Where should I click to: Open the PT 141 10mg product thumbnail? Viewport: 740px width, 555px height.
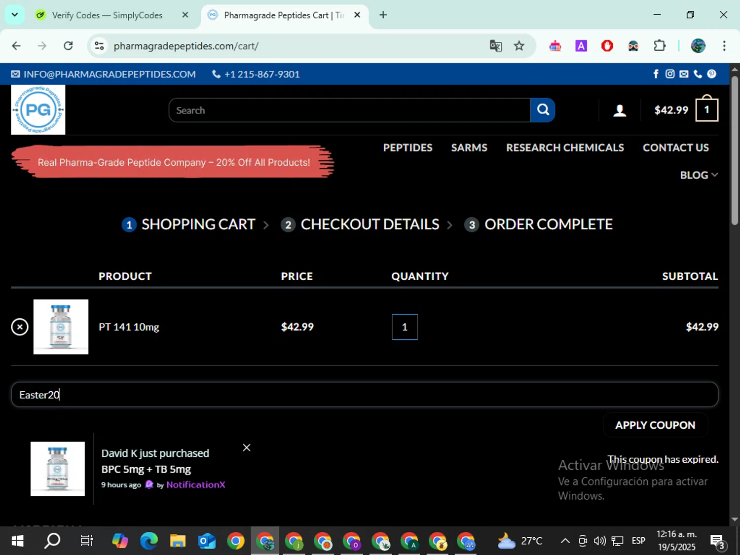tap(61, 327)
